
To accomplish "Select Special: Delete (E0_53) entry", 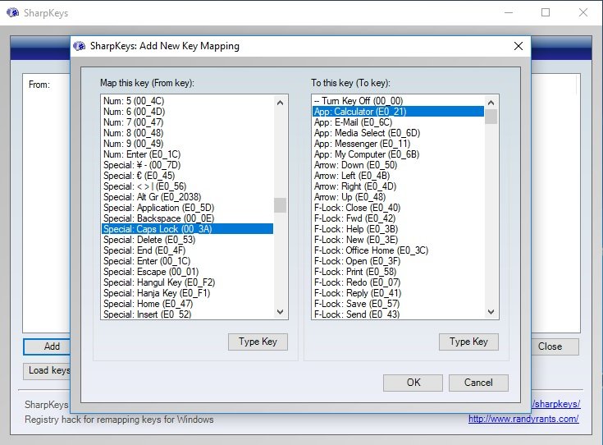I will click(x=187, y=240).
